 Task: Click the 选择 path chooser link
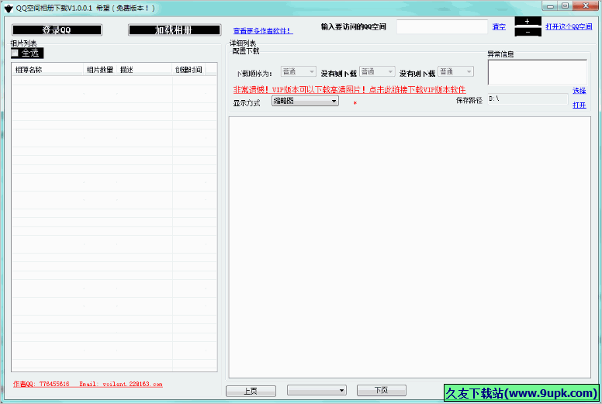point(580,91)
